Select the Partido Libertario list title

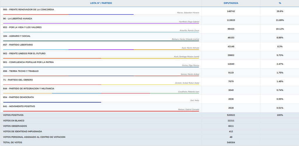(18, 45)
